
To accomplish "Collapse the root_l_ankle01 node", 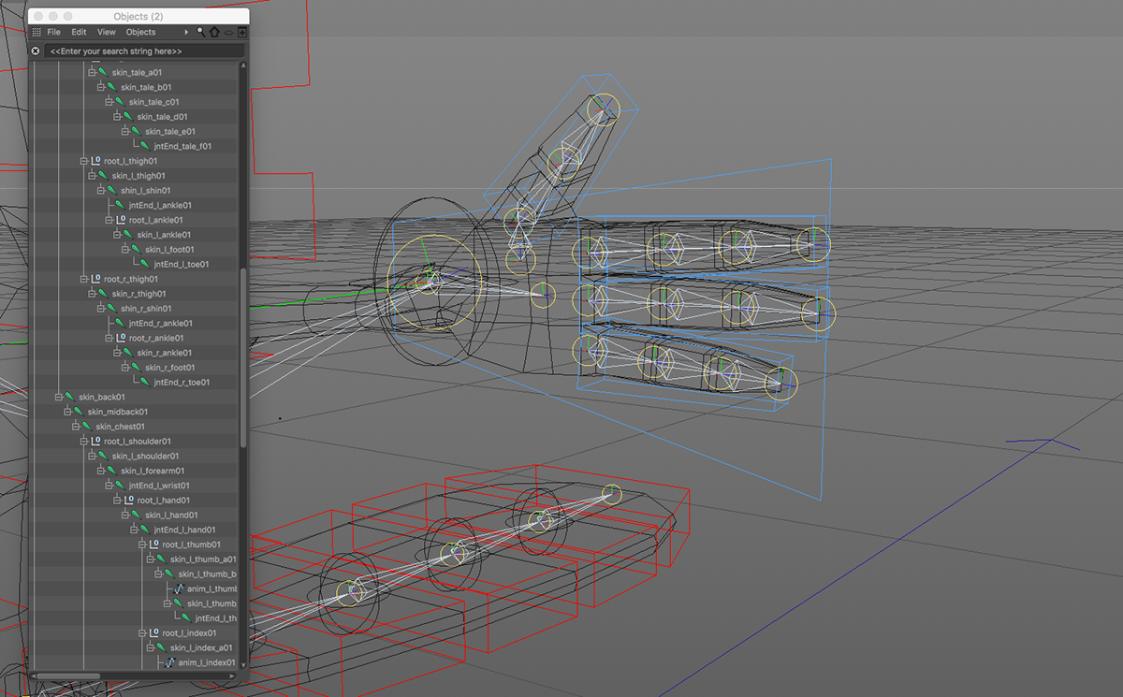I will [109, 220].
